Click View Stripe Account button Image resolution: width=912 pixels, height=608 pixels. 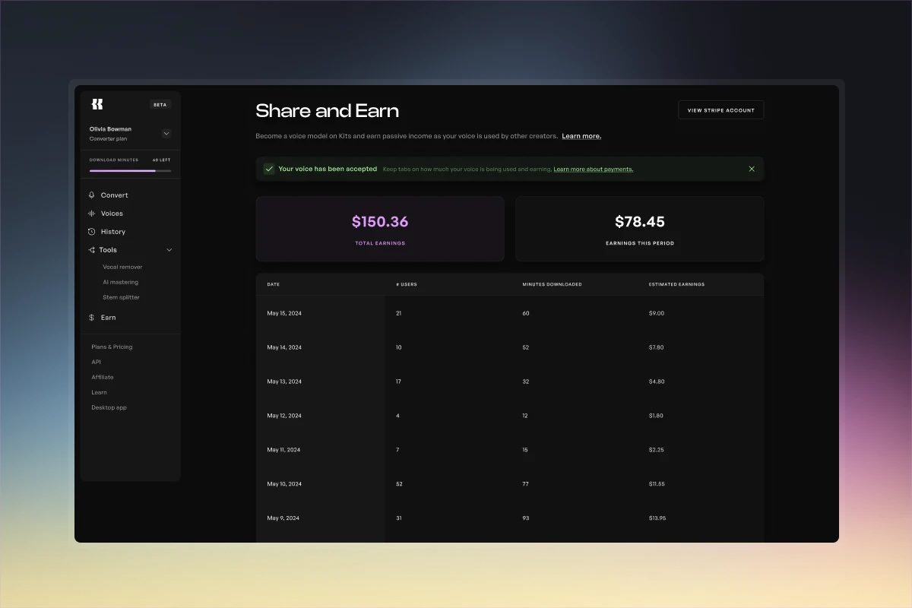click(720, 110)
